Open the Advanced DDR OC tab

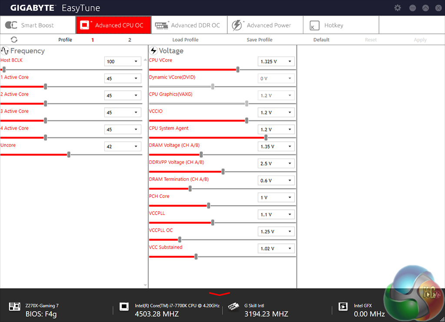coord(189,25)
